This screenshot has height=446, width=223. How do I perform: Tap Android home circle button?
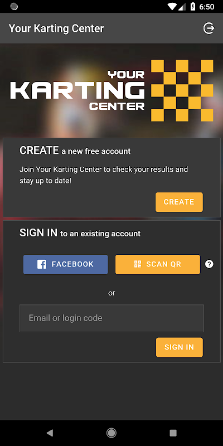click(x=111, y=433)
